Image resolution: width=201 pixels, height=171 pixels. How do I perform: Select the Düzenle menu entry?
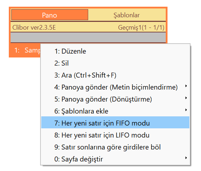pyautogui.click(x=115, y=51)
